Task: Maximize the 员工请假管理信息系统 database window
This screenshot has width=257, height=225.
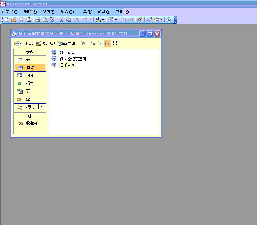Action: (x=150, y=34)
